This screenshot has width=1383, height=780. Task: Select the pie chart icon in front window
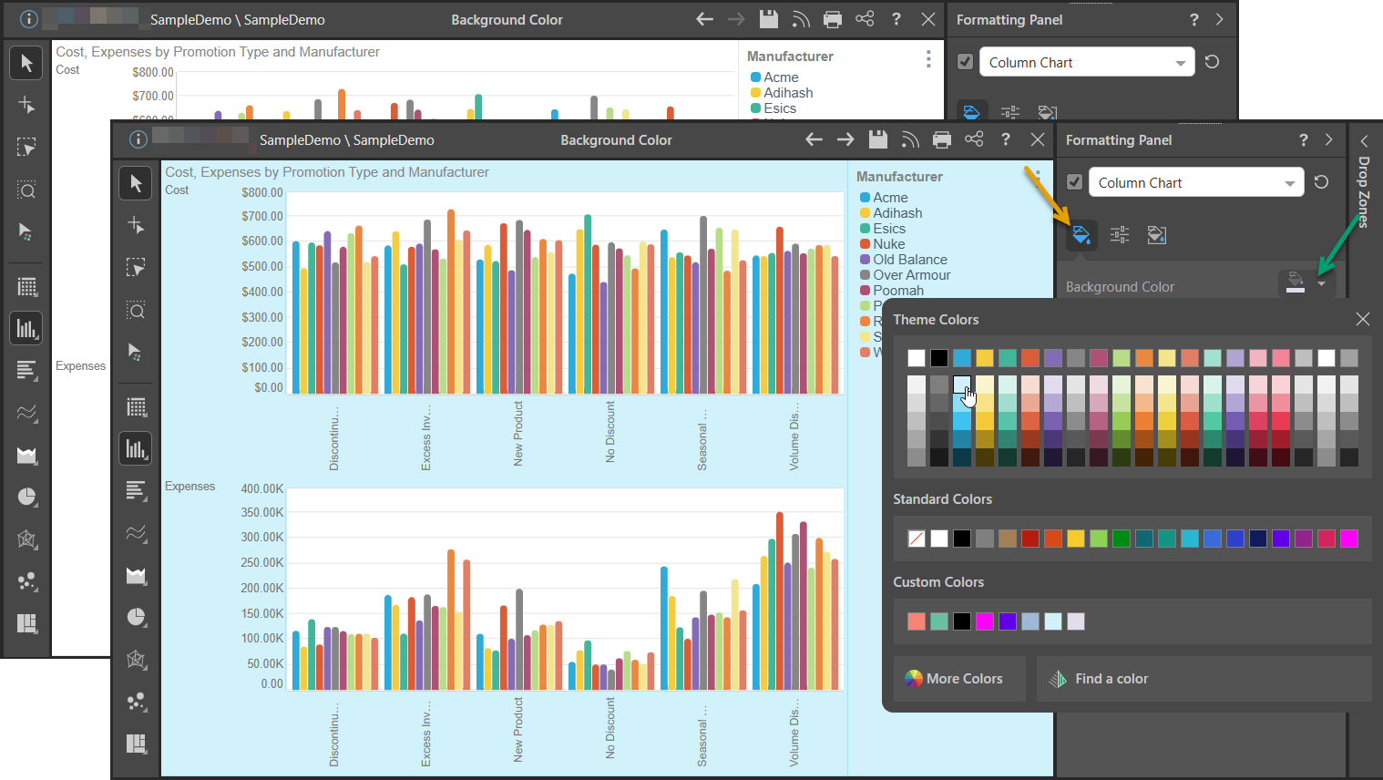click(136, 617)
